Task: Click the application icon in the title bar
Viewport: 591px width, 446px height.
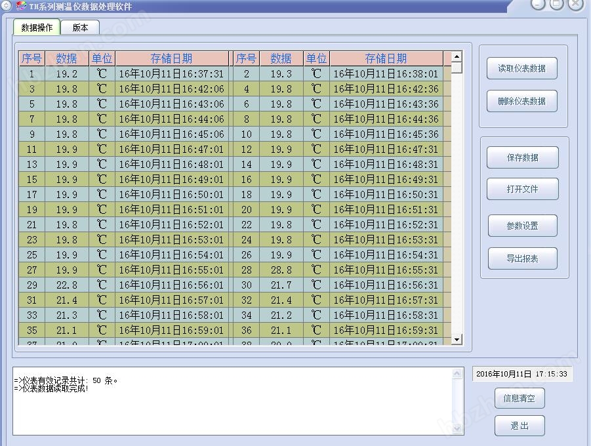Action: click(x=22, y=6)
